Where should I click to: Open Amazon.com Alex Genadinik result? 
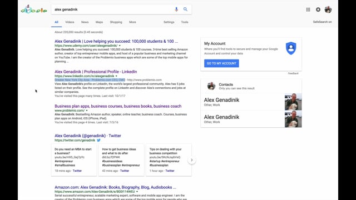click(115, 187)
